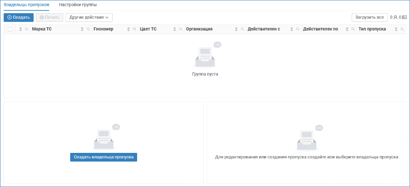This screenshot has width=410, height=187.
Task: Sort by Организация column
Action: (236, 29)
